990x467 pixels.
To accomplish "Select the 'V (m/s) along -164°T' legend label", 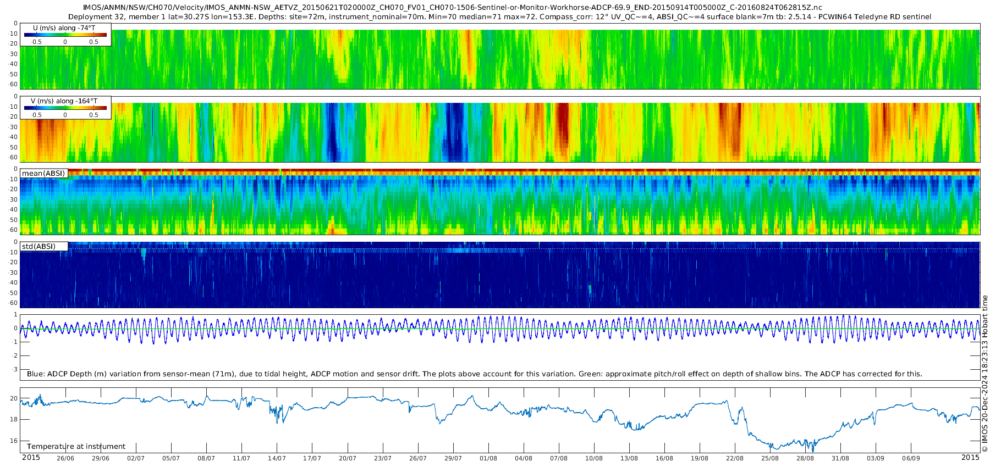I will [64, 101].
